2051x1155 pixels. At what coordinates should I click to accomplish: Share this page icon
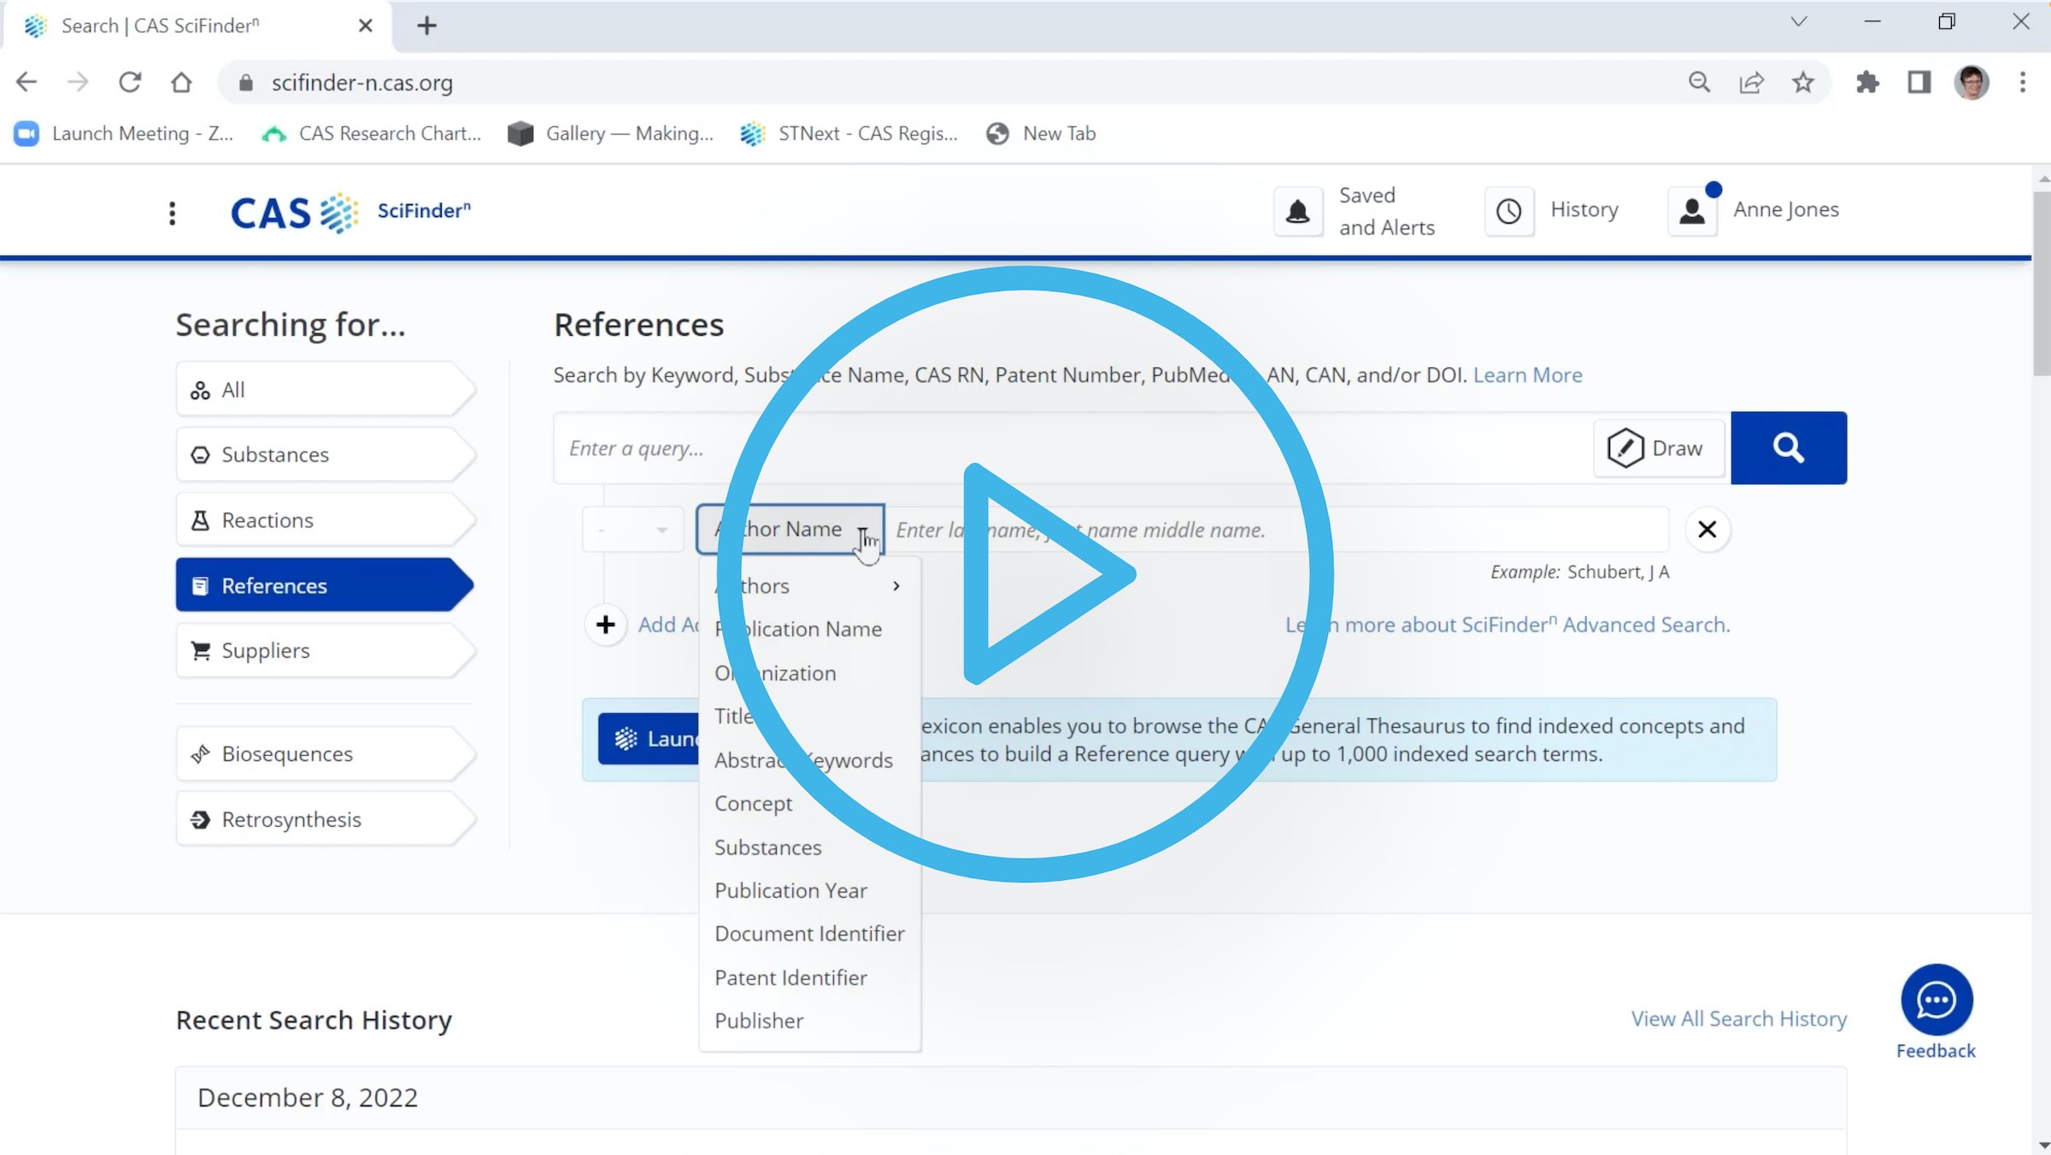coord(1751,82)
